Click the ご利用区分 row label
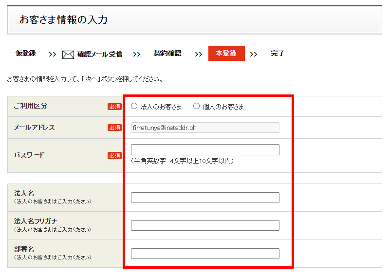Viewport: 389px width, 277px height. 31,106
